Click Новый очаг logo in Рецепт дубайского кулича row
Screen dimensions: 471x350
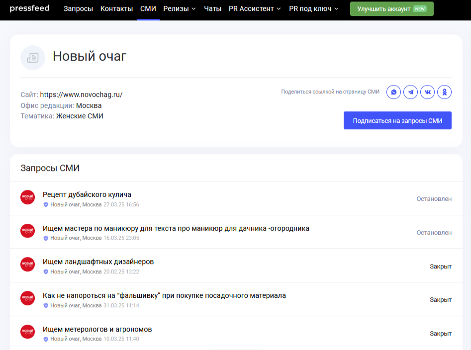[x=28, y=197]
